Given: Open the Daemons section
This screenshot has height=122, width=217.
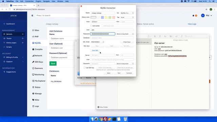Looking at the screenshot, I should (38, 68).
